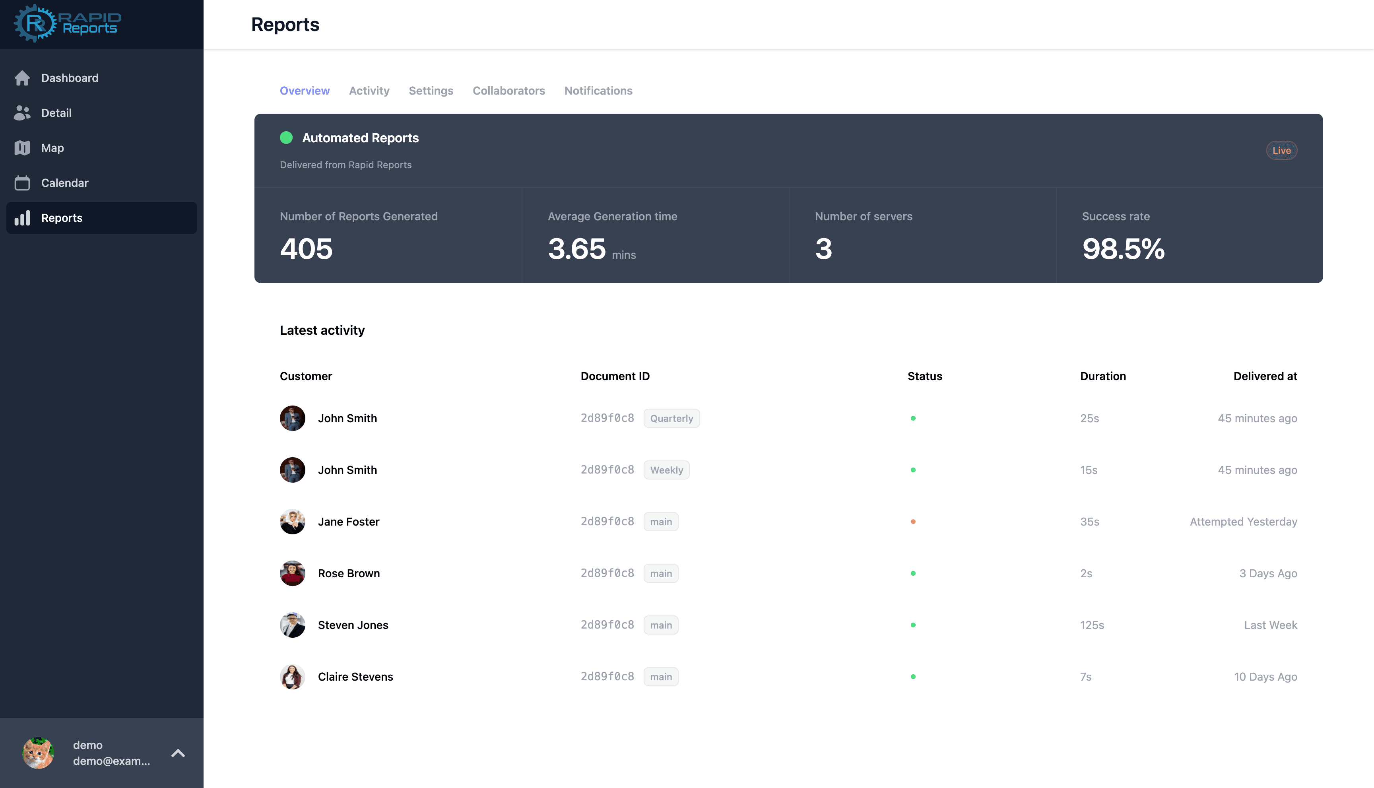Click the Calendar icon in sidebar
The image size is (1374, 788).
(x=22, y=183)
